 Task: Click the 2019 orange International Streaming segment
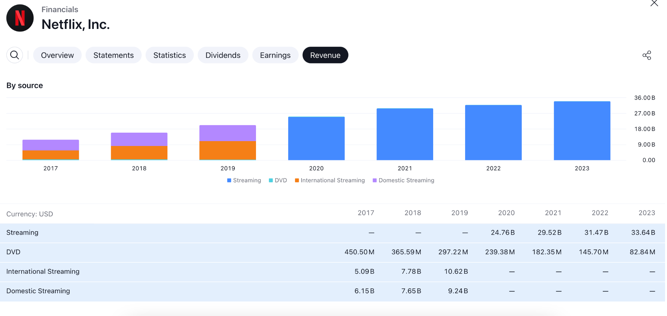tap(228, 150)
